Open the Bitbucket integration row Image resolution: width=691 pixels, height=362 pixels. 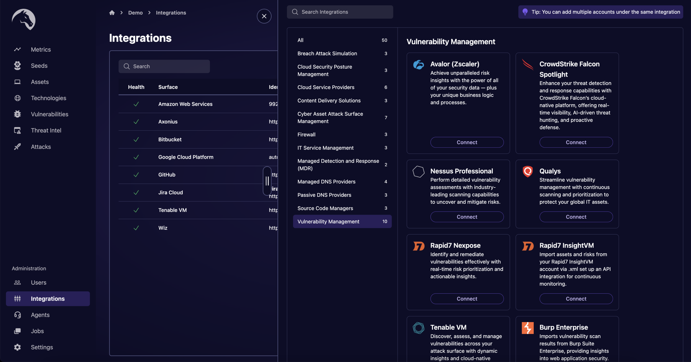coord(198,140)
